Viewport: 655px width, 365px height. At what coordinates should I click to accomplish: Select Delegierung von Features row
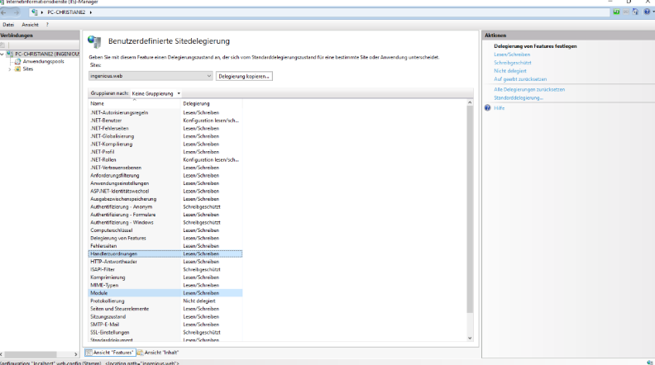coord(165,238)
